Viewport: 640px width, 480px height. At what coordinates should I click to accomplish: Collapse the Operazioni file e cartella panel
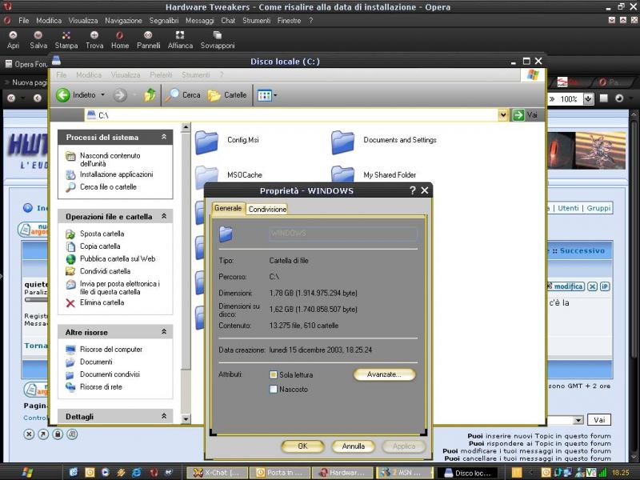pyautogui.click(x=164, y=216)
